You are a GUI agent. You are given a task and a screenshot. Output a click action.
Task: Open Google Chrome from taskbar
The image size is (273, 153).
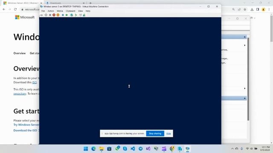tap(172, 149)
